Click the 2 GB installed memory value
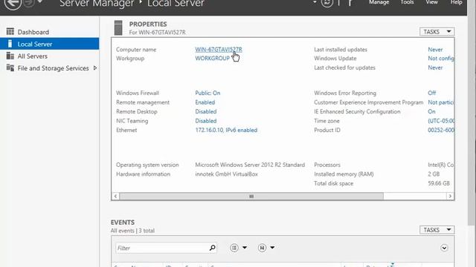The height and width of the screenshot is (267, 476). click(434, 174)
